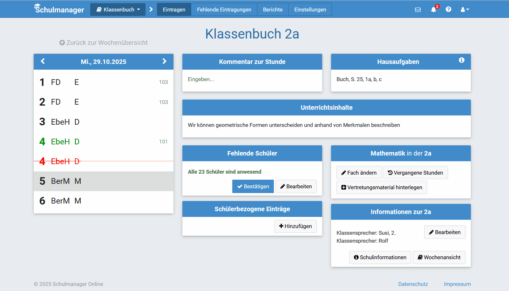Add a student entry via Hinzufügen
This screenshot has height=291, width=509.
point(295,226)
